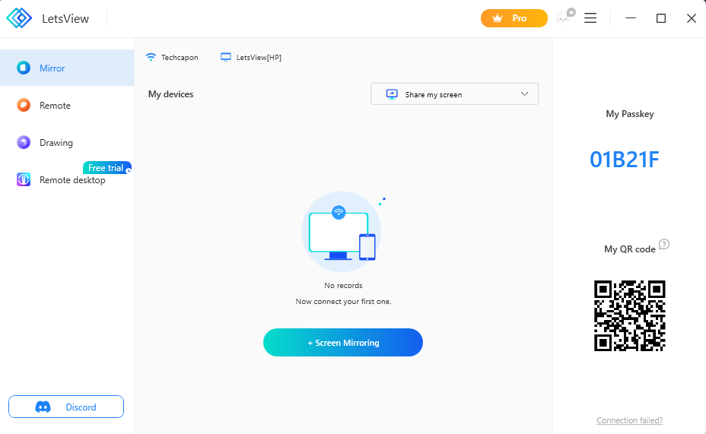Viewport: 706px width, 434px height.
Task: Click the No records text
Action: (x=343, y=286)
